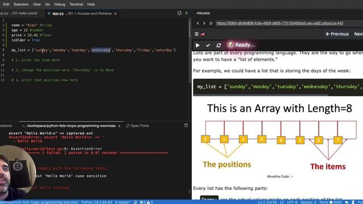Click the 'thursday' string in the editor
363x204 pixels.
[124, 50]
